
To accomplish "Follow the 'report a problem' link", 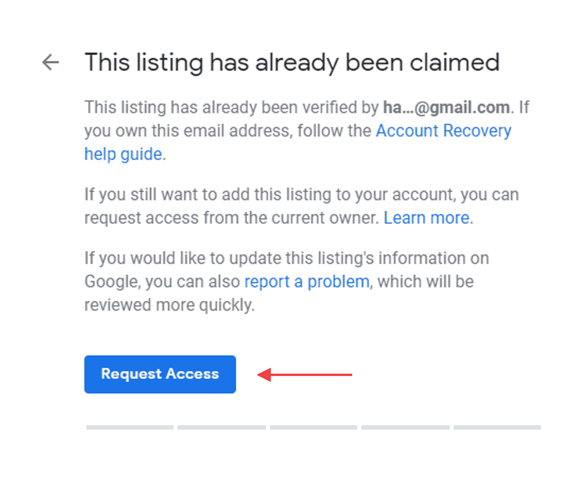I will [307, 282].
